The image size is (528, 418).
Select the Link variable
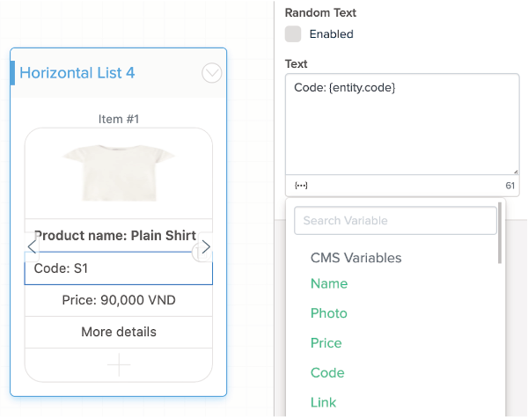323,402
